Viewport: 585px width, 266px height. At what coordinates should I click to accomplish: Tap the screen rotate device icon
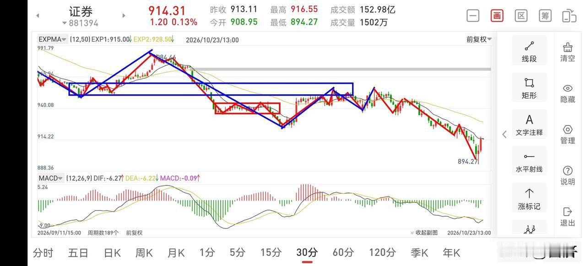(x=569, y=16)
